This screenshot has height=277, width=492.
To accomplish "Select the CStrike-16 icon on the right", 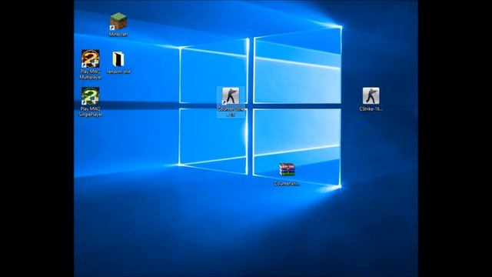I will tap(371, 95).
